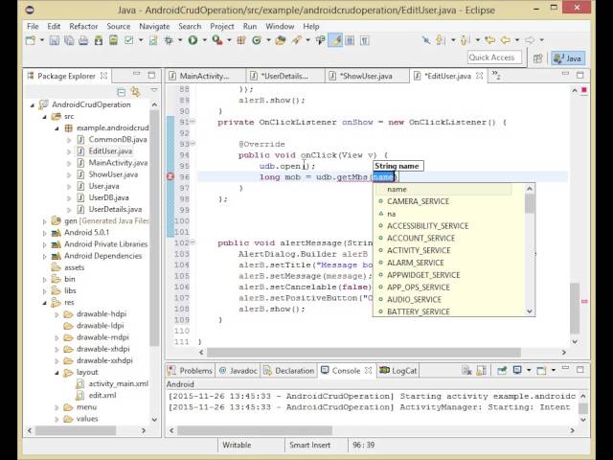This screenshot has width=613, height=460.
Task: Click the New file wizard icon
Action: pos(31,40)
